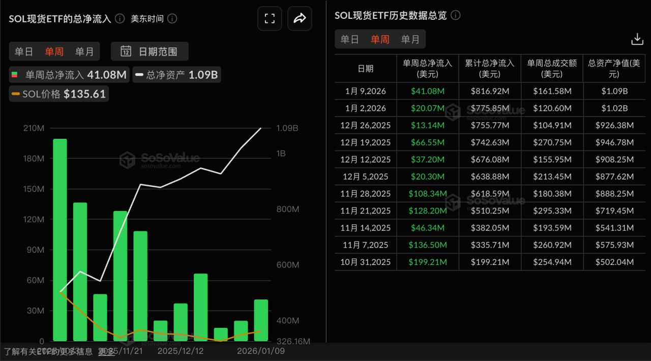Image resolution: width=651 pixels, height=361 pixels.
Task: Select 单日 in the history table tabs
Action: point(350,39)
